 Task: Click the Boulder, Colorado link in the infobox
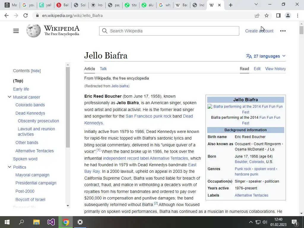[249, 162]
